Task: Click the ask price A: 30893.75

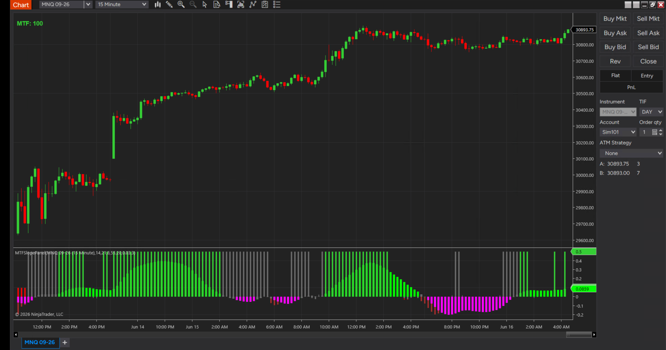Action: coord(614,164)
